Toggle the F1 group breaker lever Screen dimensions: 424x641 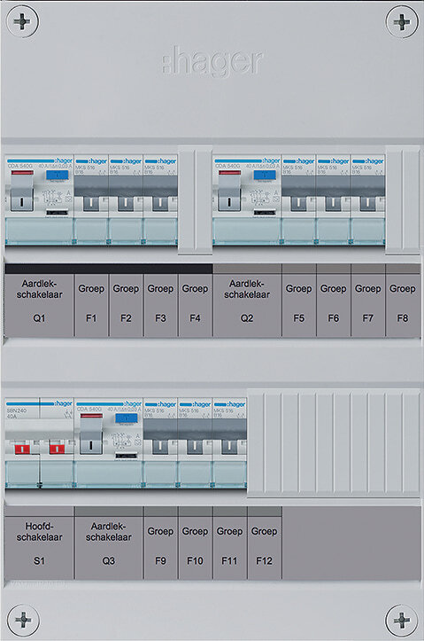[x=91, y=204]
